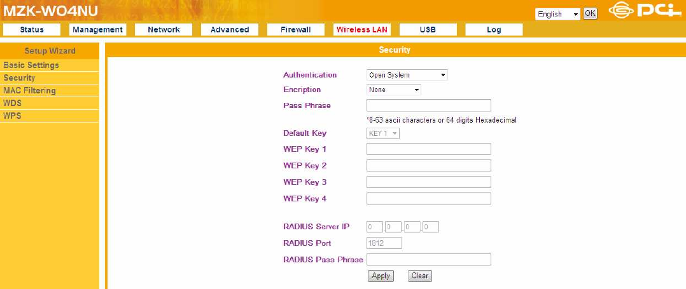Click the Security page heading

tap(395, 50)
